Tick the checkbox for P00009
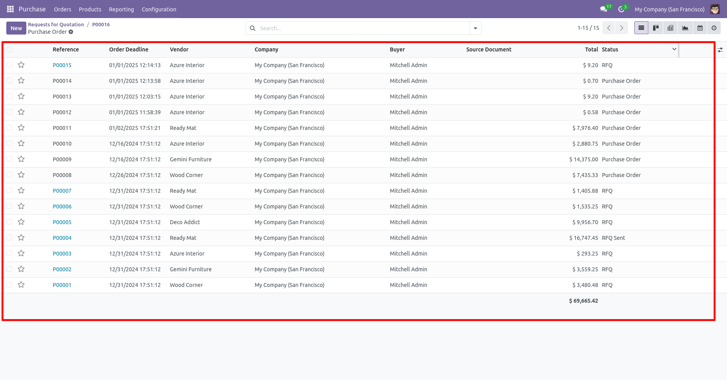Viewport: 727px width, 380px height. click(x=9, y=159)
